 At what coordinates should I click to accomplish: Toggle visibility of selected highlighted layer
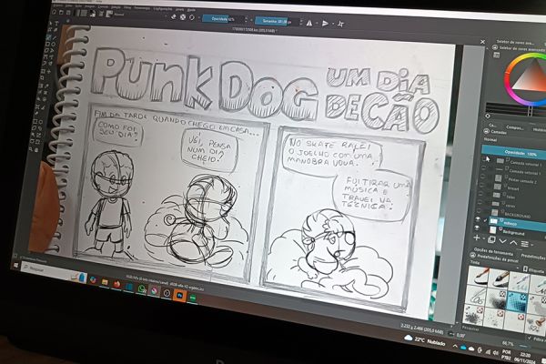click(x=478, y=219)
